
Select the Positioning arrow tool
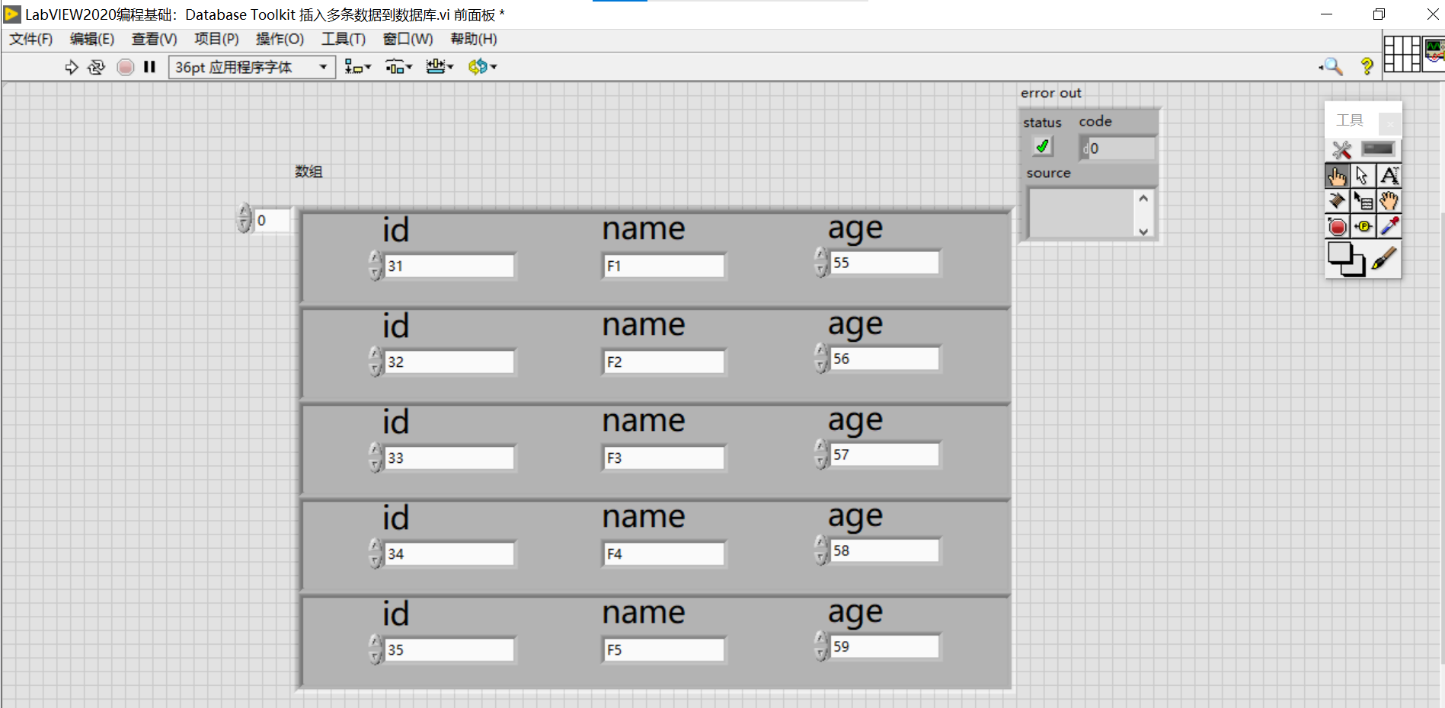click(x=1363, y=176)
